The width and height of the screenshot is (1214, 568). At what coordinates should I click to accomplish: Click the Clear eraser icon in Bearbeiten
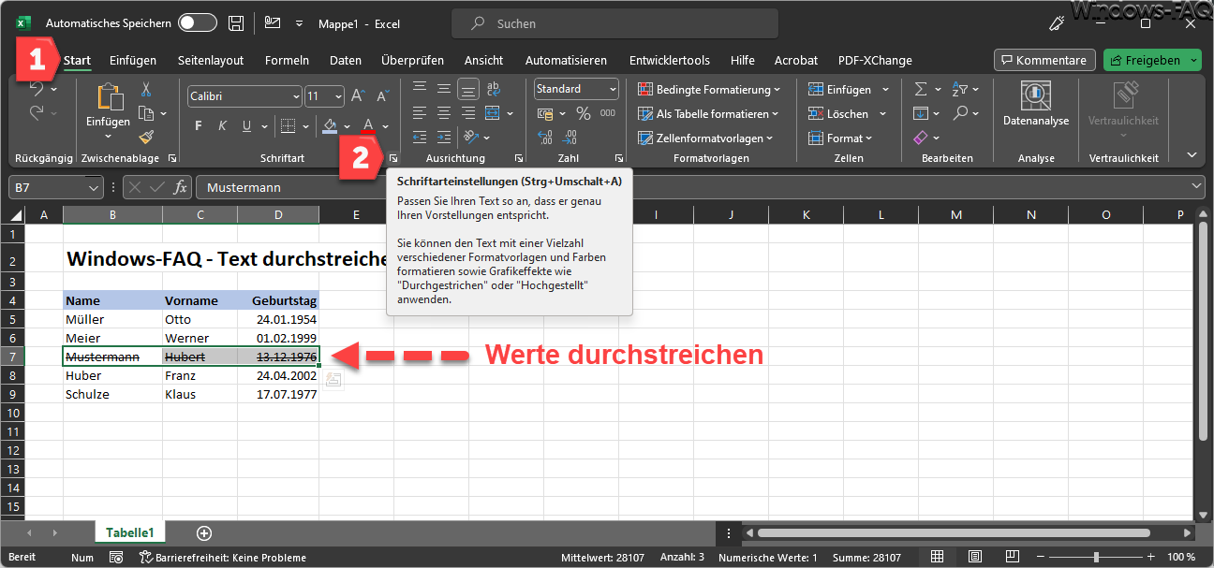[921, 138]
